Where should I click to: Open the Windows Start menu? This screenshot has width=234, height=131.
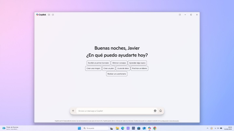click(79, 128)
